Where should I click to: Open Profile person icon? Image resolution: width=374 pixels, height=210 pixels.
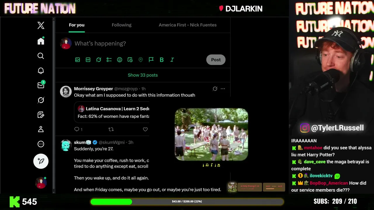[x=41, y=129]
